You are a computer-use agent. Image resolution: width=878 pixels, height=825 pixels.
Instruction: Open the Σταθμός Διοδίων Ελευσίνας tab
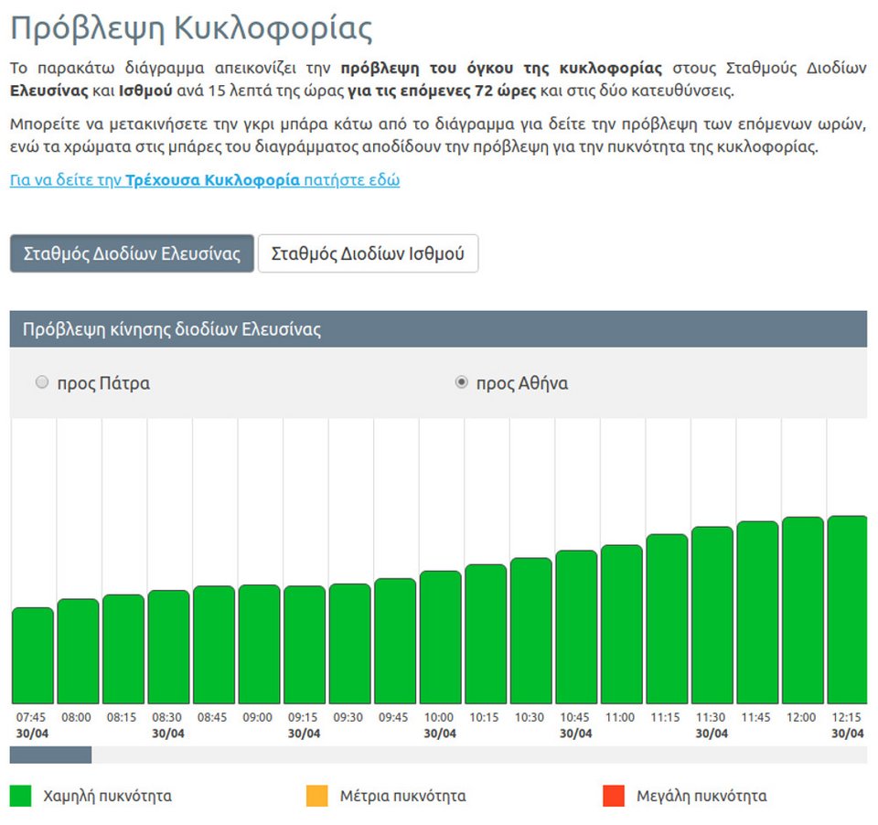(132, 253)
